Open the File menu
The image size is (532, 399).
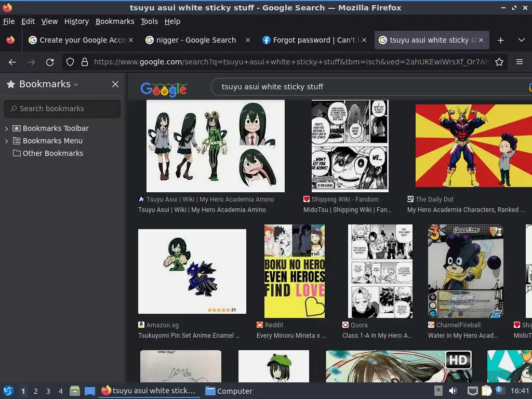pyautogui.click(x=9, y=21)
